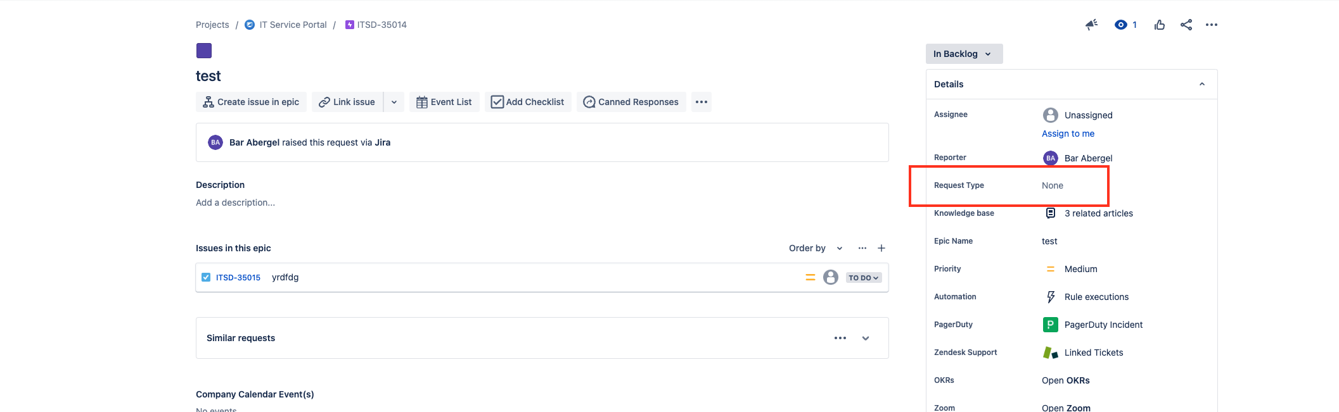Add issue with the plus icon
The image size is (1339, 412).
point(881,248)
